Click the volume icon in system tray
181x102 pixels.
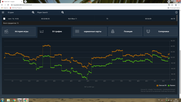click(x=169, y=100)
